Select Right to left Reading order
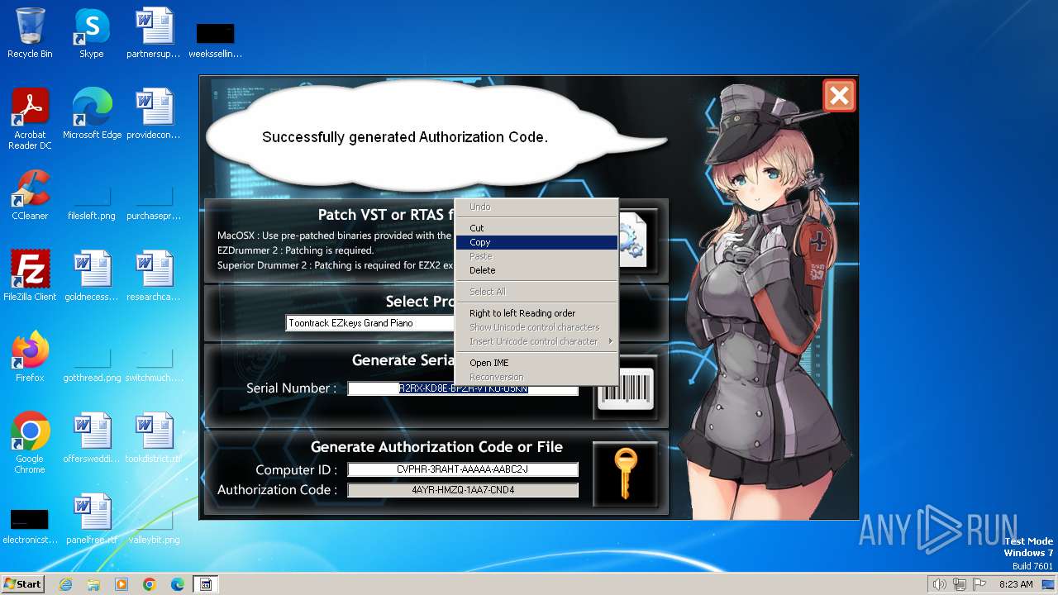The width and height of the screenshot is (1058, 595). 536,313
